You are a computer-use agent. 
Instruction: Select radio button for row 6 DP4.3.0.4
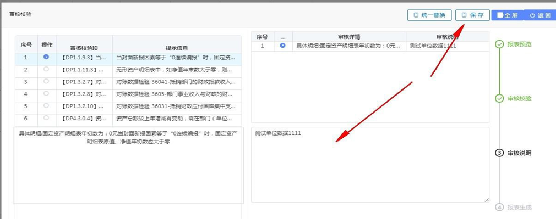tap(46, 117)
